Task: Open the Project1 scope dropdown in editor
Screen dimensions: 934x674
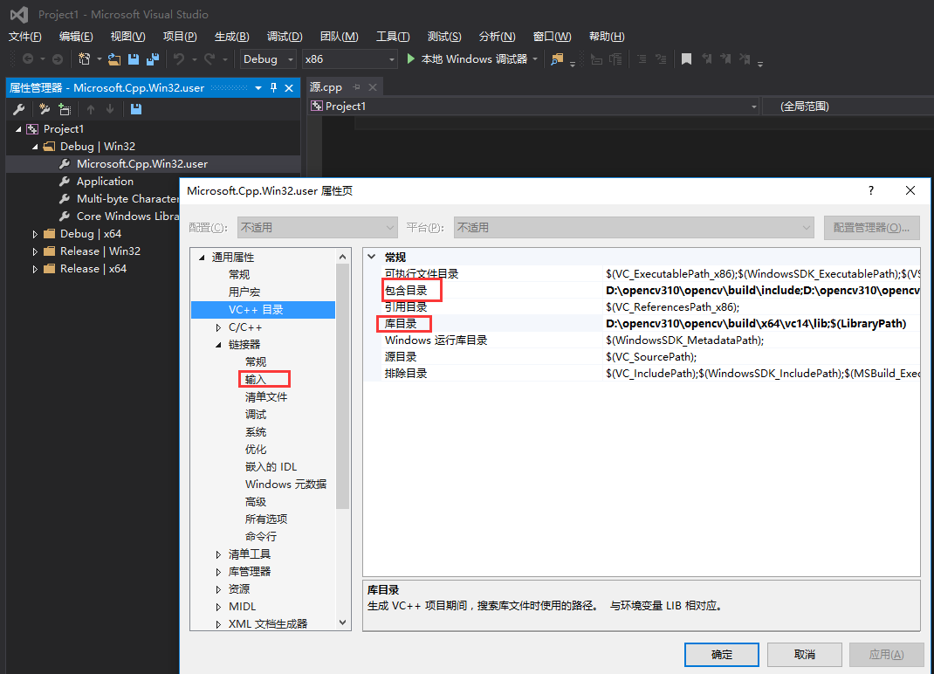Action: (x=534, y=107)
